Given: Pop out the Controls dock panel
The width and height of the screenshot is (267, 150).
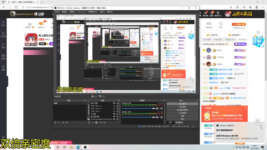Looking at the screenshot, I should click(x=197, y=101).
